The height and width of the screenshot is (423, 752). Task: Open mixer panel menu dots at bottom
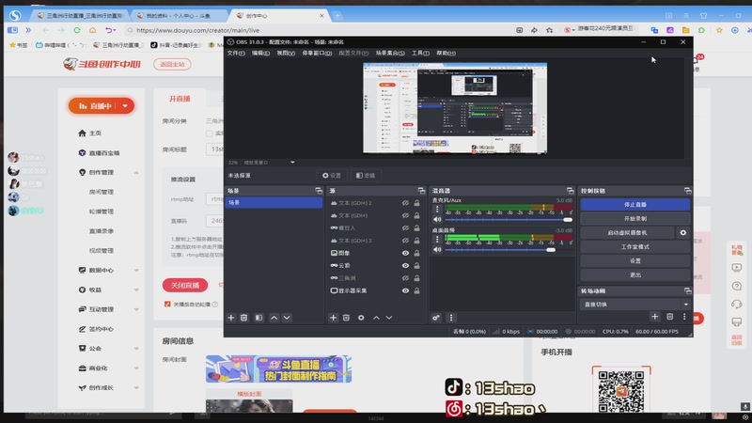451,318
